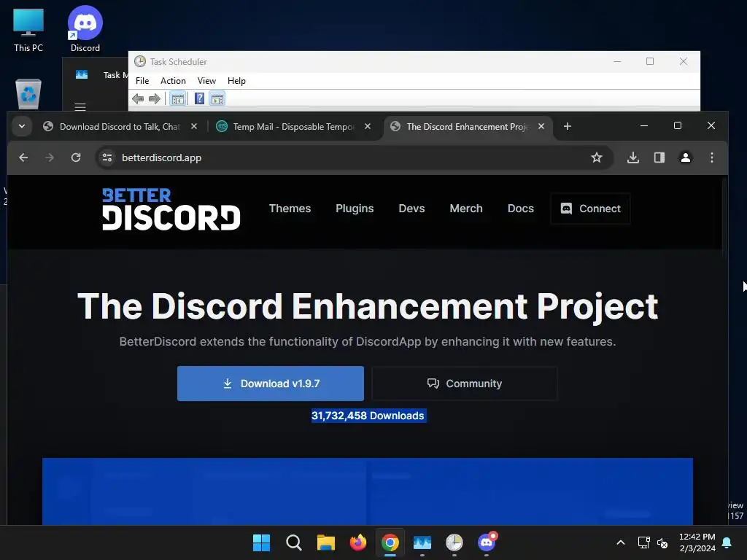The height and width of the screenshot is (560, 747).
Task: Switch to the Download Discord tab
Action: coord(119,127)
